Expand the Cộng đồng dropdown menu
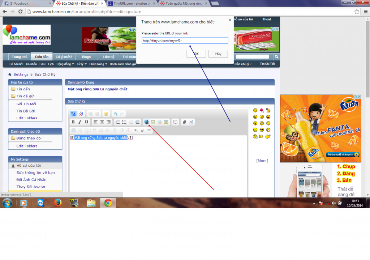Viewport: 370px width, 260px height. 65,64
